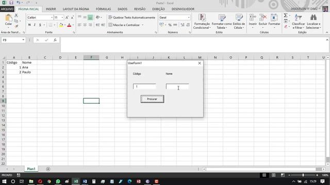Click the Clear eraser icon

[286, 27]
